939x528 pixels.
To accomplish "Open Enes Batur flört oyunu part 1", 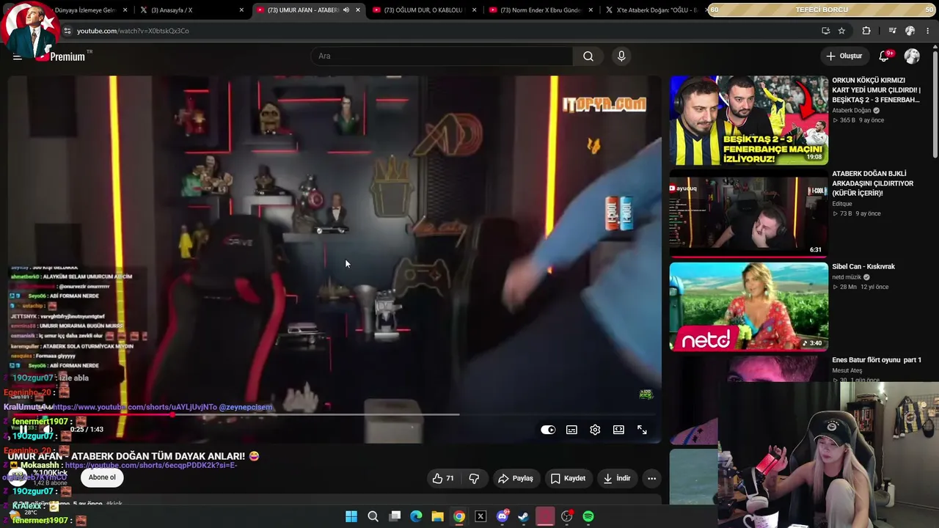I will pos(877,360).
